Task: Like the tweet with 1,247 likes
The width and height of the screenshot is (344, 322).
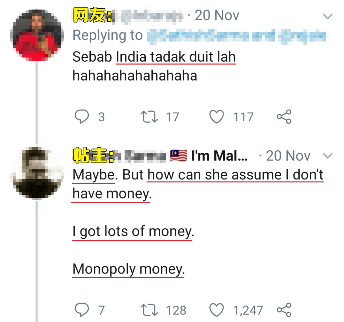Action: [217, 310]
